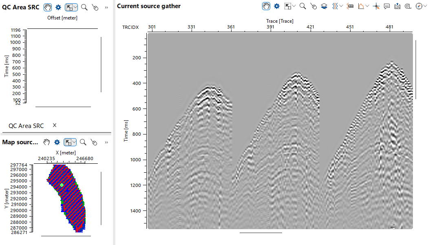Select rectangle selection tool in QC Area SRC panel

pos(69,7)
